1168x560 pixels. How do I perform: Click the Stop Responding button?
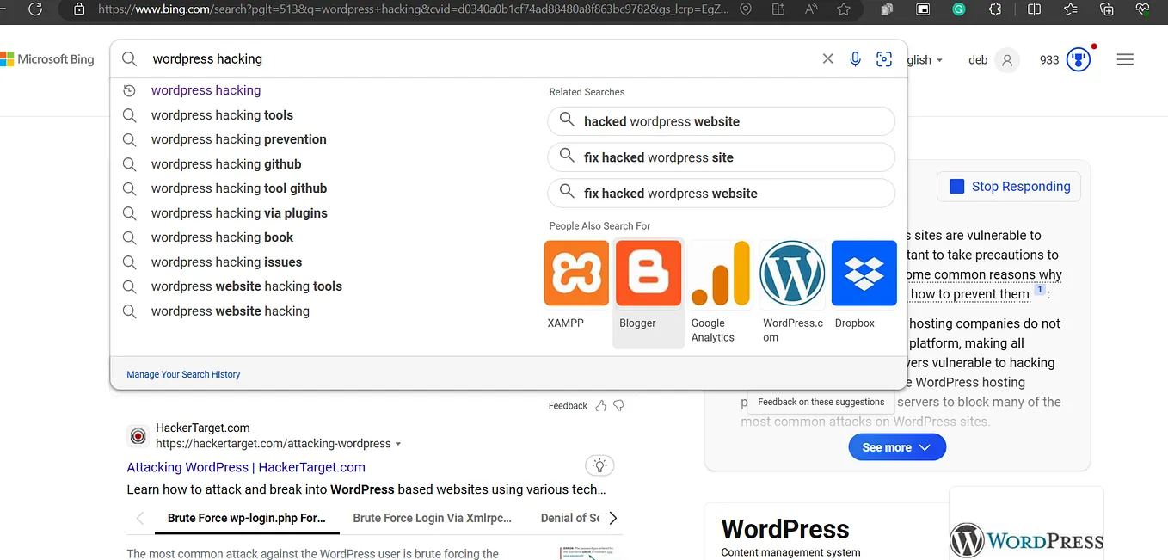pos(1009,187)
